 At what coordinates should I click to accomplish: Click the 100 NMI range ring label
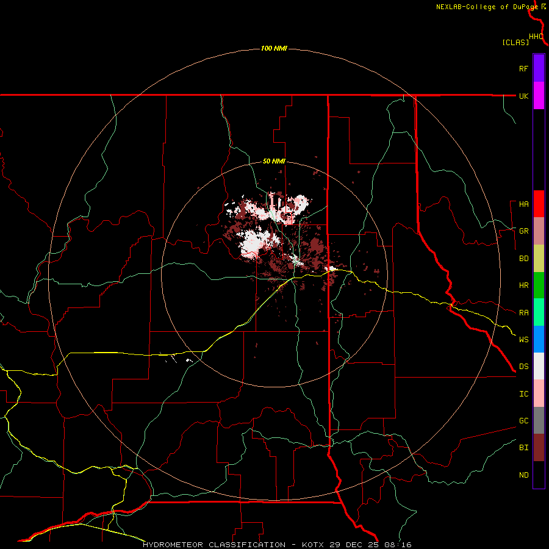(274, 48)
